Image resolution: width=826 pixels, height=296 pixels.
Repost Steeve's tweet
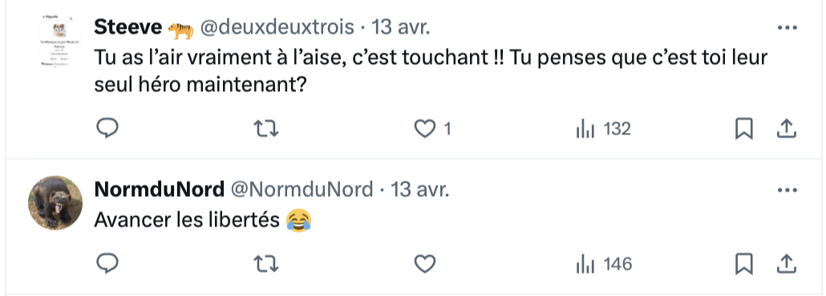(x=266, y=129)
